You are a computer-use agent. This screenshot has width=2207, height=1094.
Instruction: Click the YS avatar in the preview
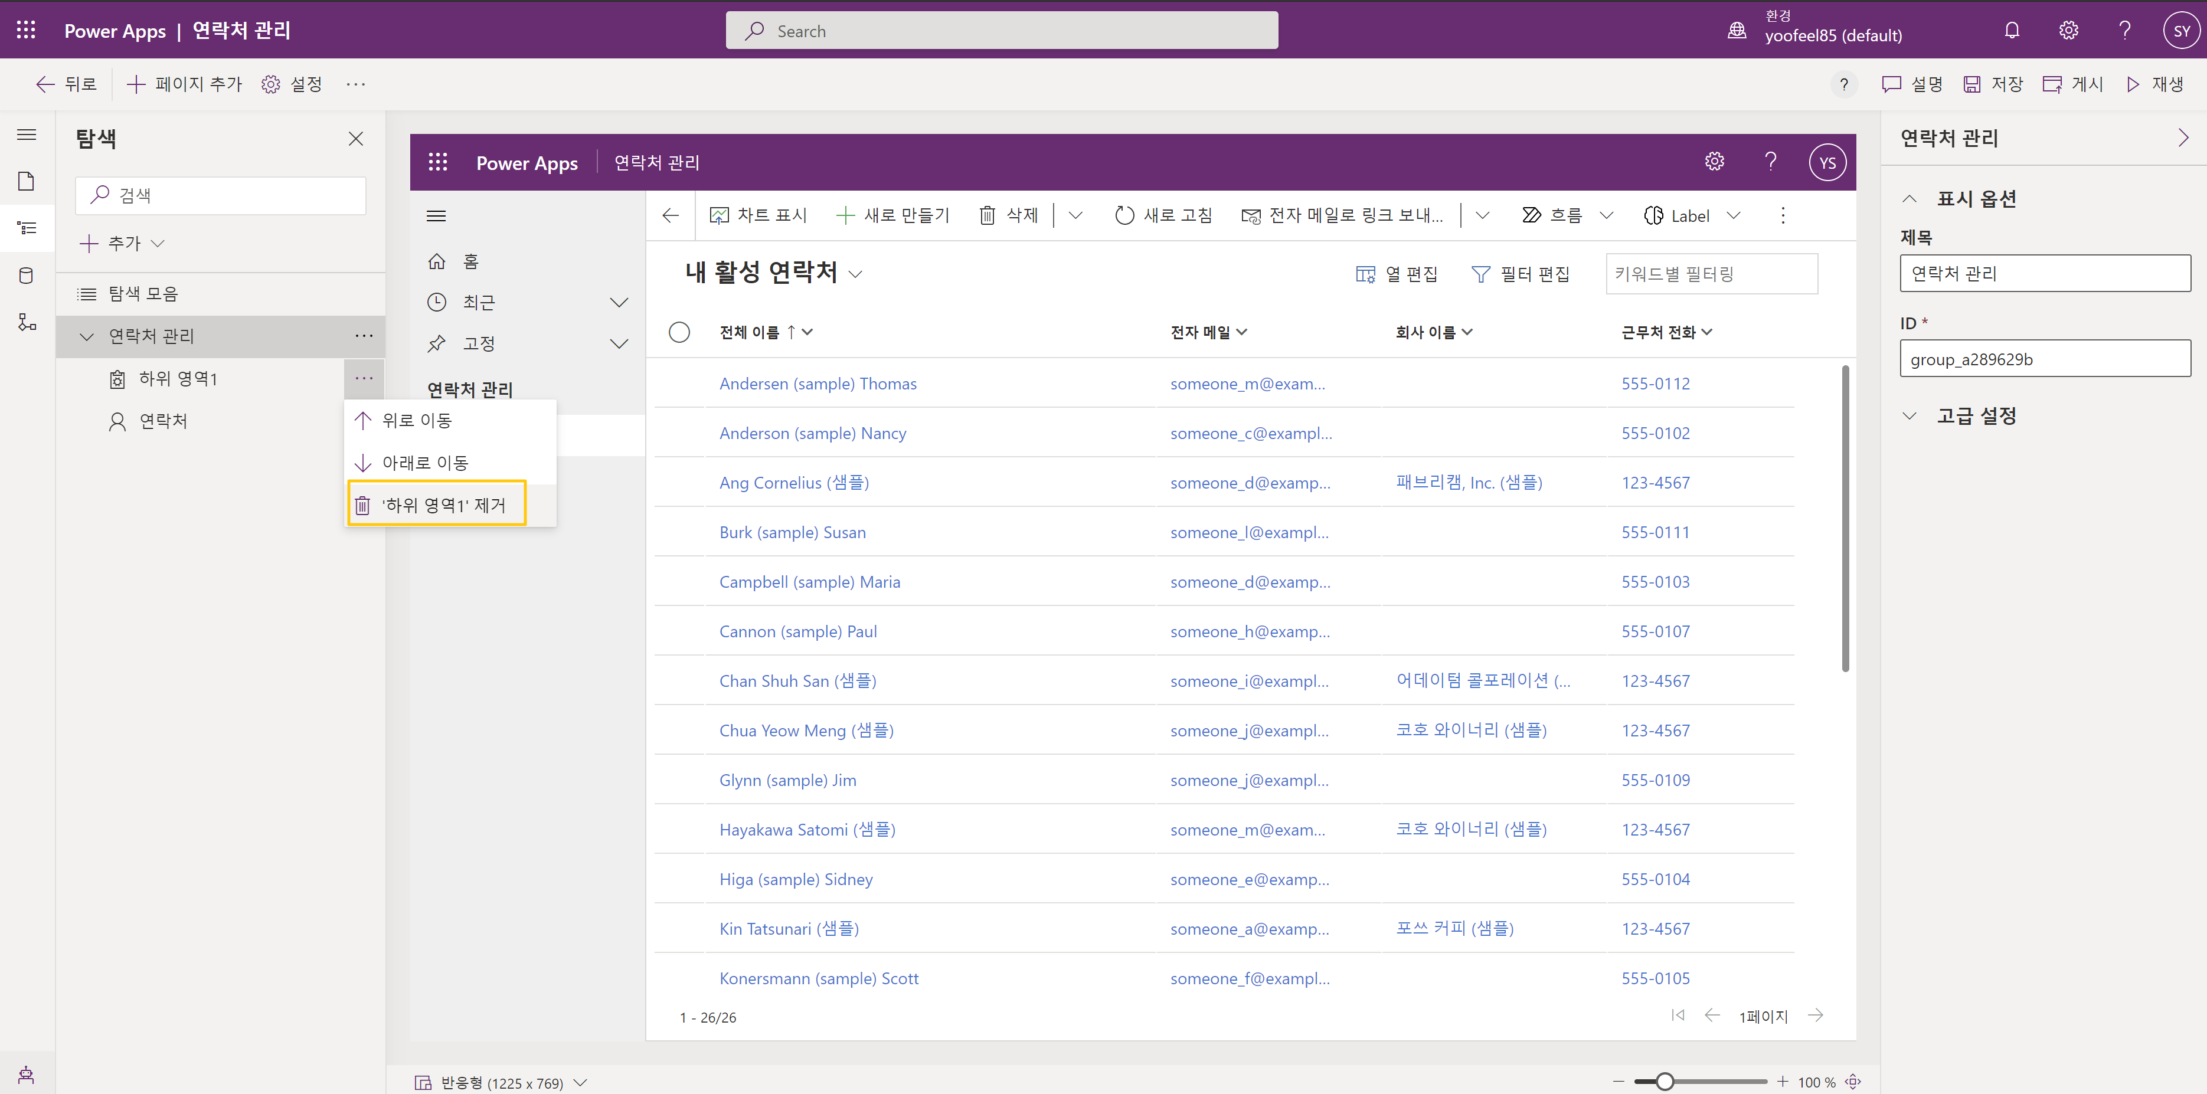tap(1827, 163)
